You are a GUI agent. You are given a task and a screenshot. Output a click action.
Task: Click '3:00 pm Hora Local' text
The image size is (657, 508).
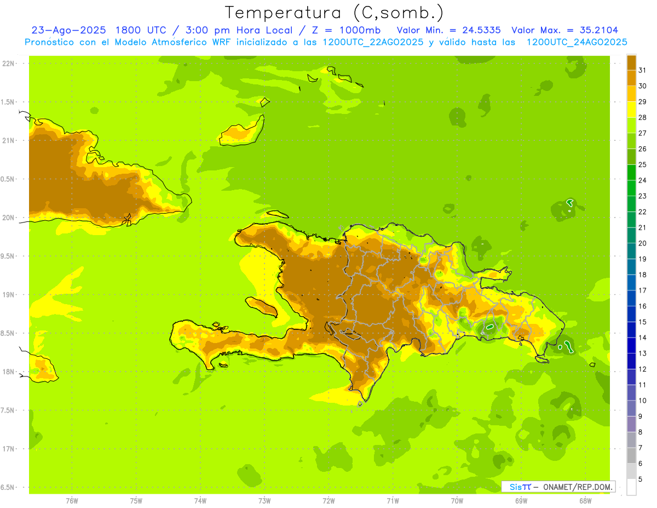[x=238, y=30]
